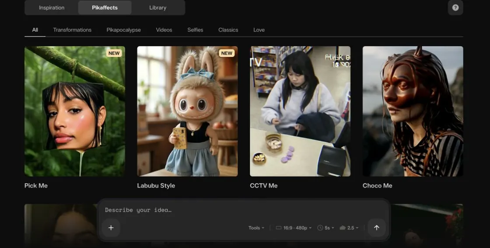Click the CCTV Me title text
490x248 pixels.
coord(264,185)
